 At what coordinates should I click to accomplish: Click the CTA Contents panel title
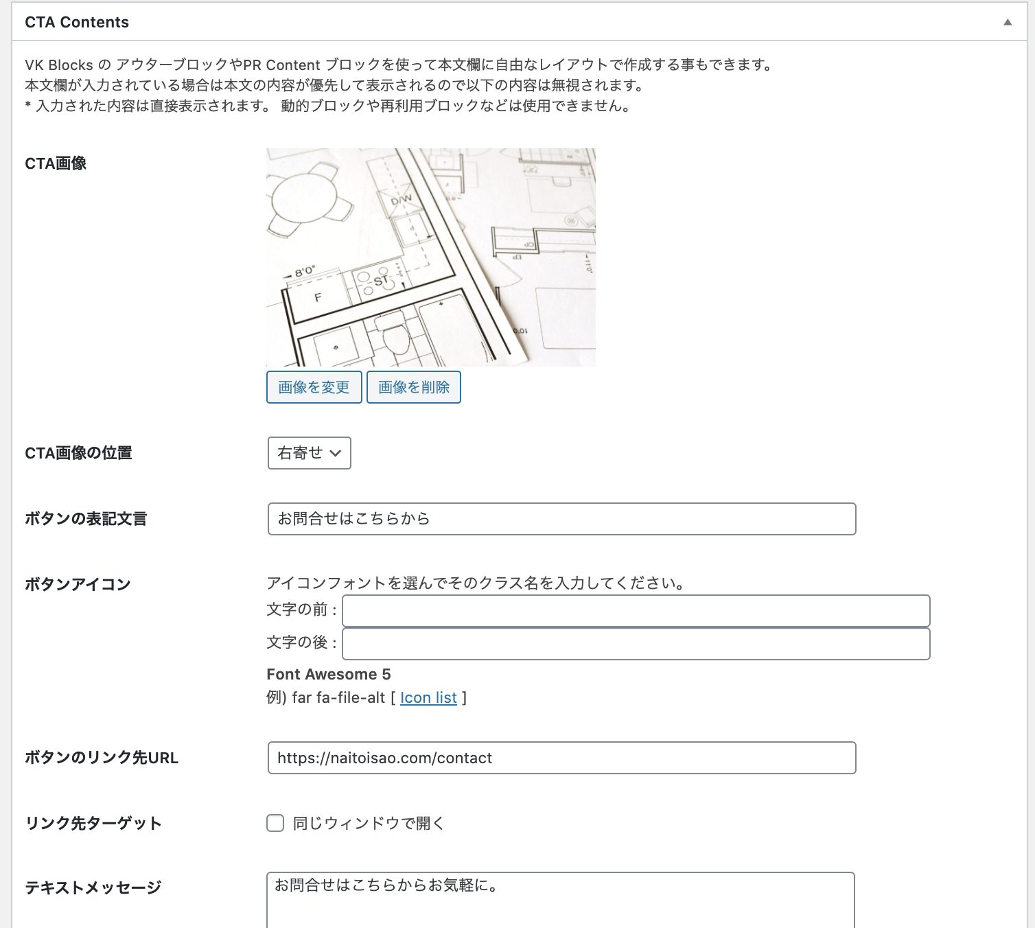coord(77,21)
